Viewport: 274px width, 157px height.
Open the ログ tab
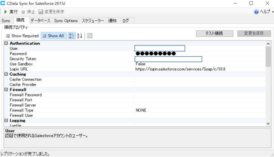tap(126, 21)
